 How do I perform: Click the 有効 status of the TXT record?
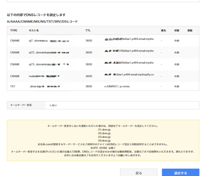coord(177,87)
